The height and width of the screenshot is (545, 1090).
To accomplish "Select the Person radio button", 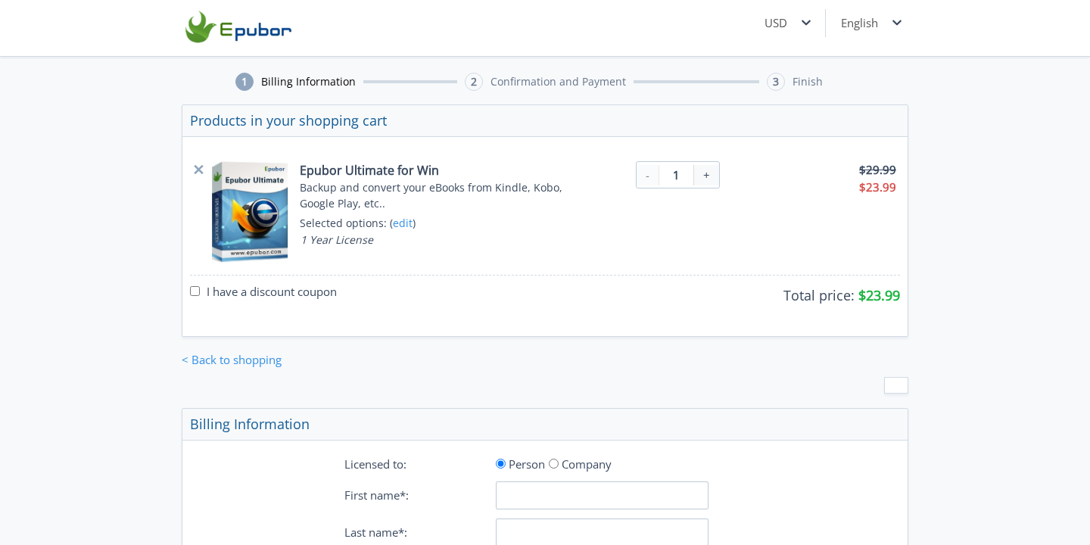I will coord(500,464).
